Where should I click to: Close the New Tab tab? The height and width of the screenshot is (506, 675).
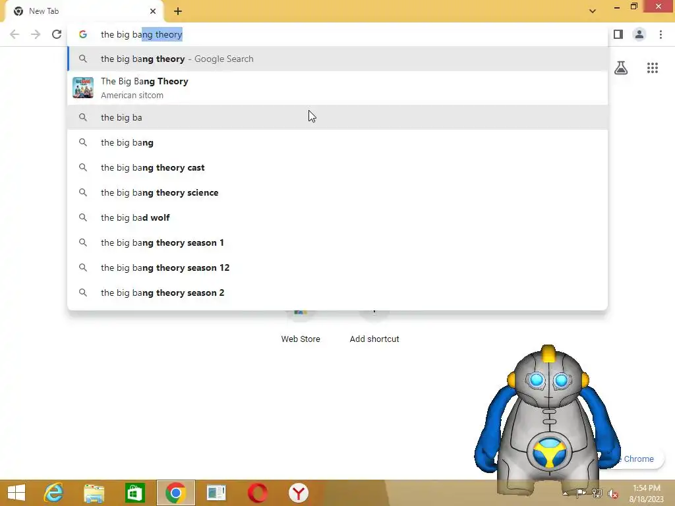[153, 11]
